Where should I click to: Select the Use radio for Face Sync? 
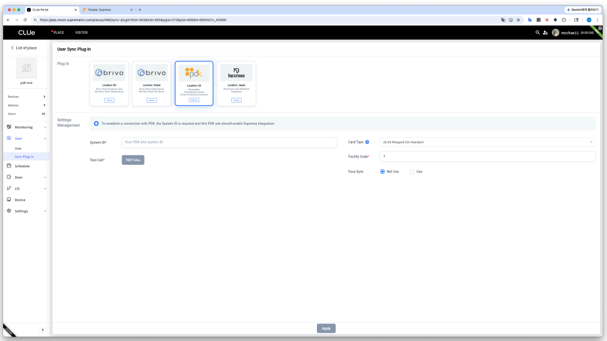tap(412, 171)
